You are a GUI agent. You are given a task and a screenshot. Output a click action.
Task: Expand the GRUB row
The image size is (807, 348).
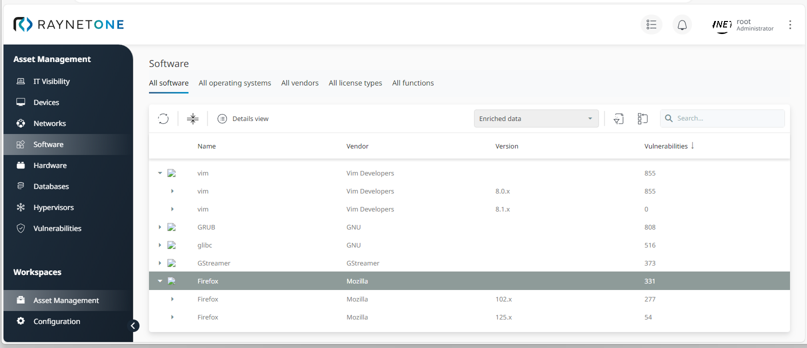160,227
